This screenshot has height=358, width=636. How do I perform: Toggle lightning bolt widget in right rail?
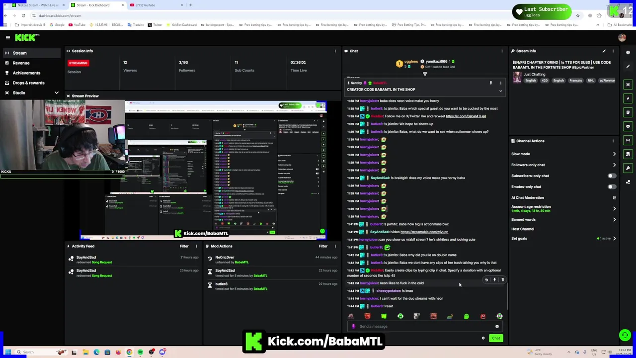pos(628,98)
